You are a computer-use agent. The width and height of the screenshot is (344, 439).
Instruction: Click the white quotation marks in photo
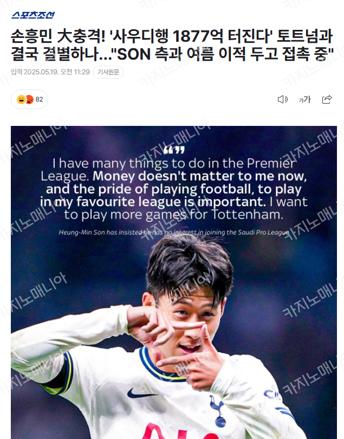[174, 150]
